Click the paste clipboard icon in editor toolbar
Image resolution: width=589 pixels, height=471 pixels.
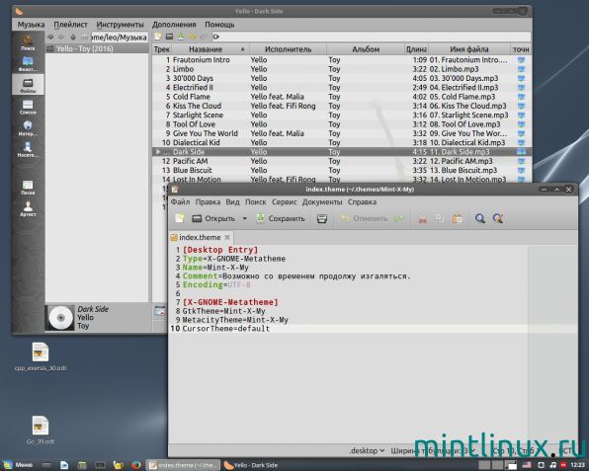click(x=457, y=218)
